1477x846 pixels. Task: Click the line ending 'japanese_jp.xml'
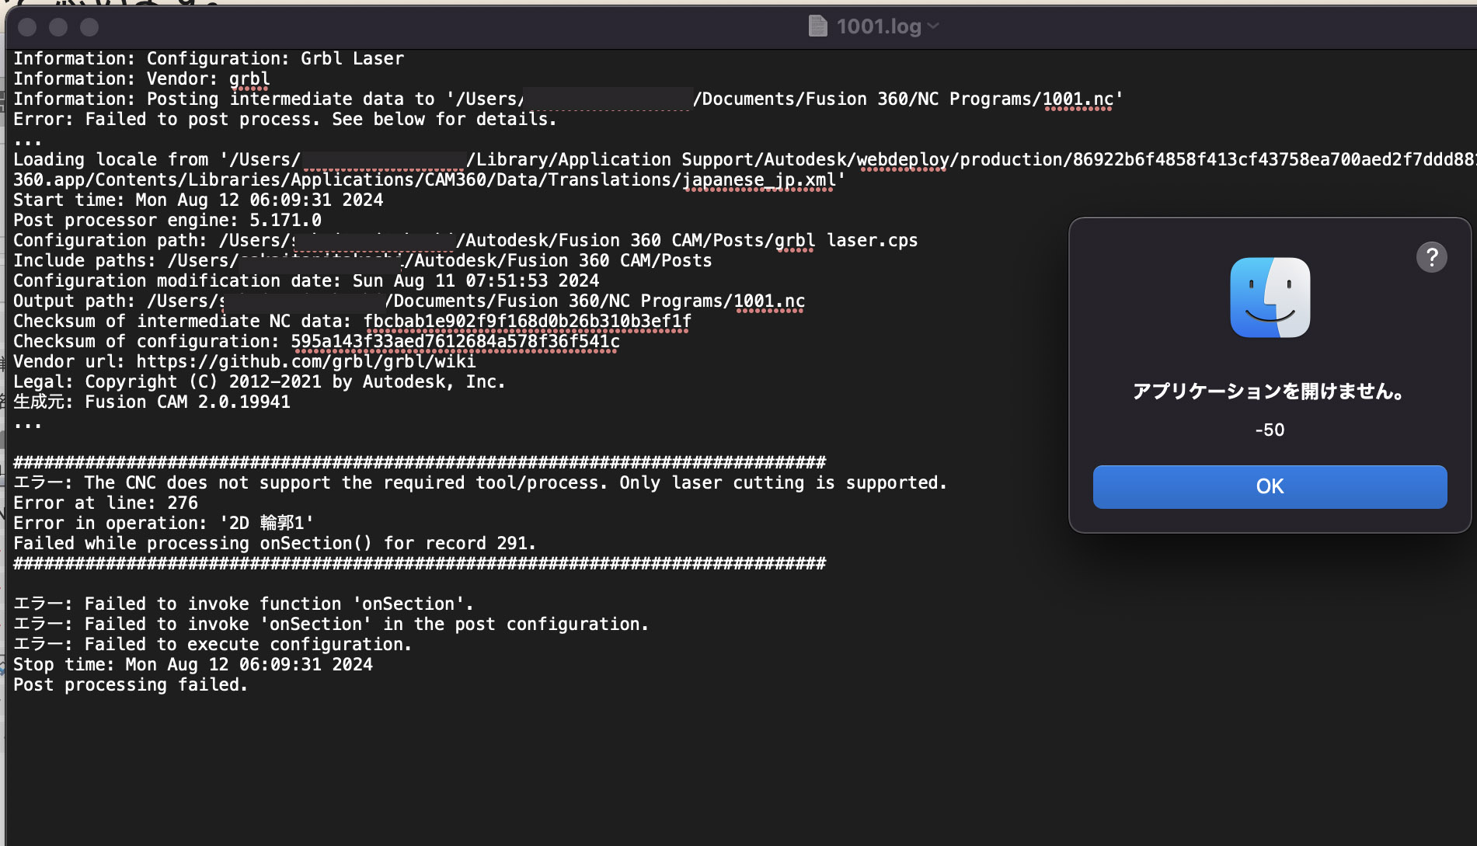tap(429, 179)
